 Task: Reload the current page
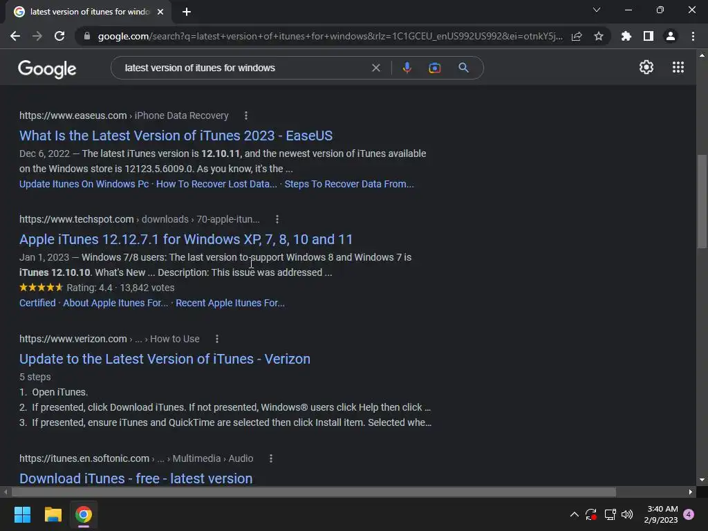click(59, 36)
